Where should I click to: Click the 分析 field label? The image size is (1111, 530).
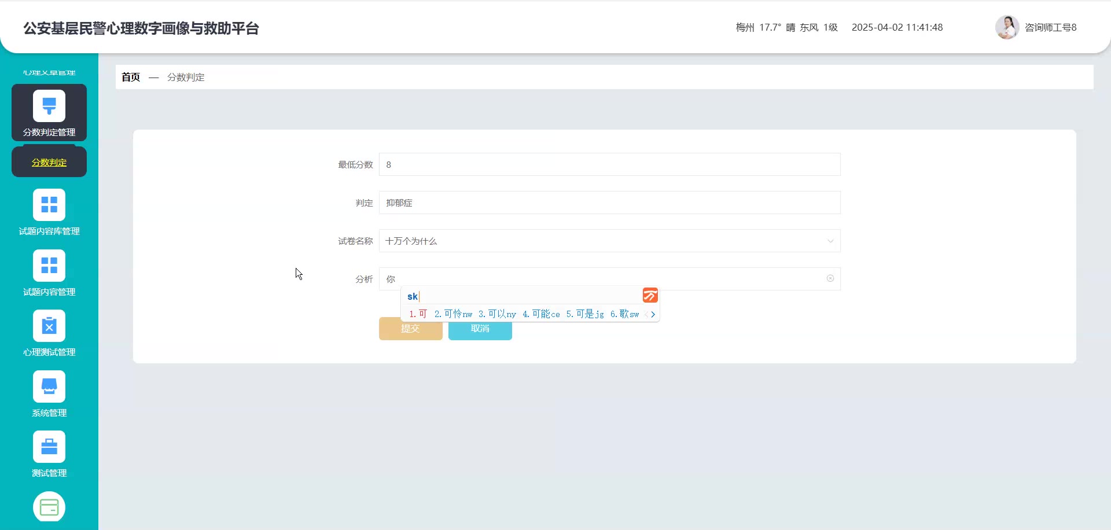[364, 279]
